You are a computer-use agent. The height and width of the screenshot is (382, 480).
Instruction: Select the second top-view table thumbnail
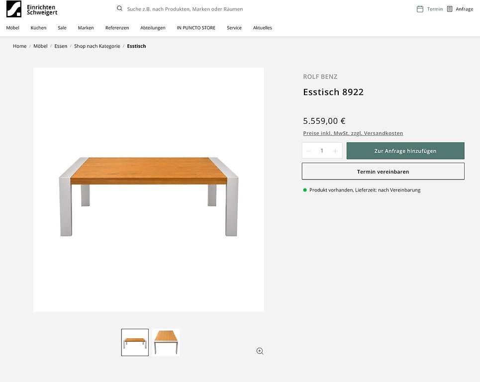click(166, 342)
